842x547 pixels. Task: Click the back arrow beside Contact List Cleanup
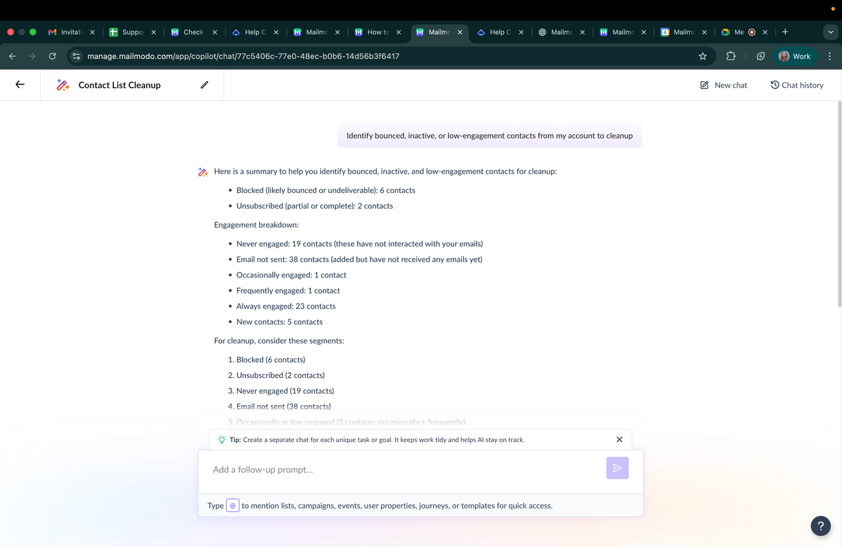[x=20, y=84]
